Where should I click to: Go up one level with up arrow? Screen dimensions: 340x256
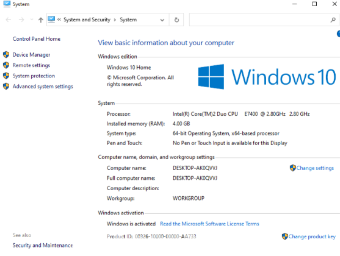tap(40, 20)
